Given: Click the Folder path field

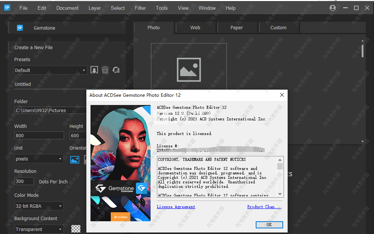Looking at the screenshot, I should 50,110.
